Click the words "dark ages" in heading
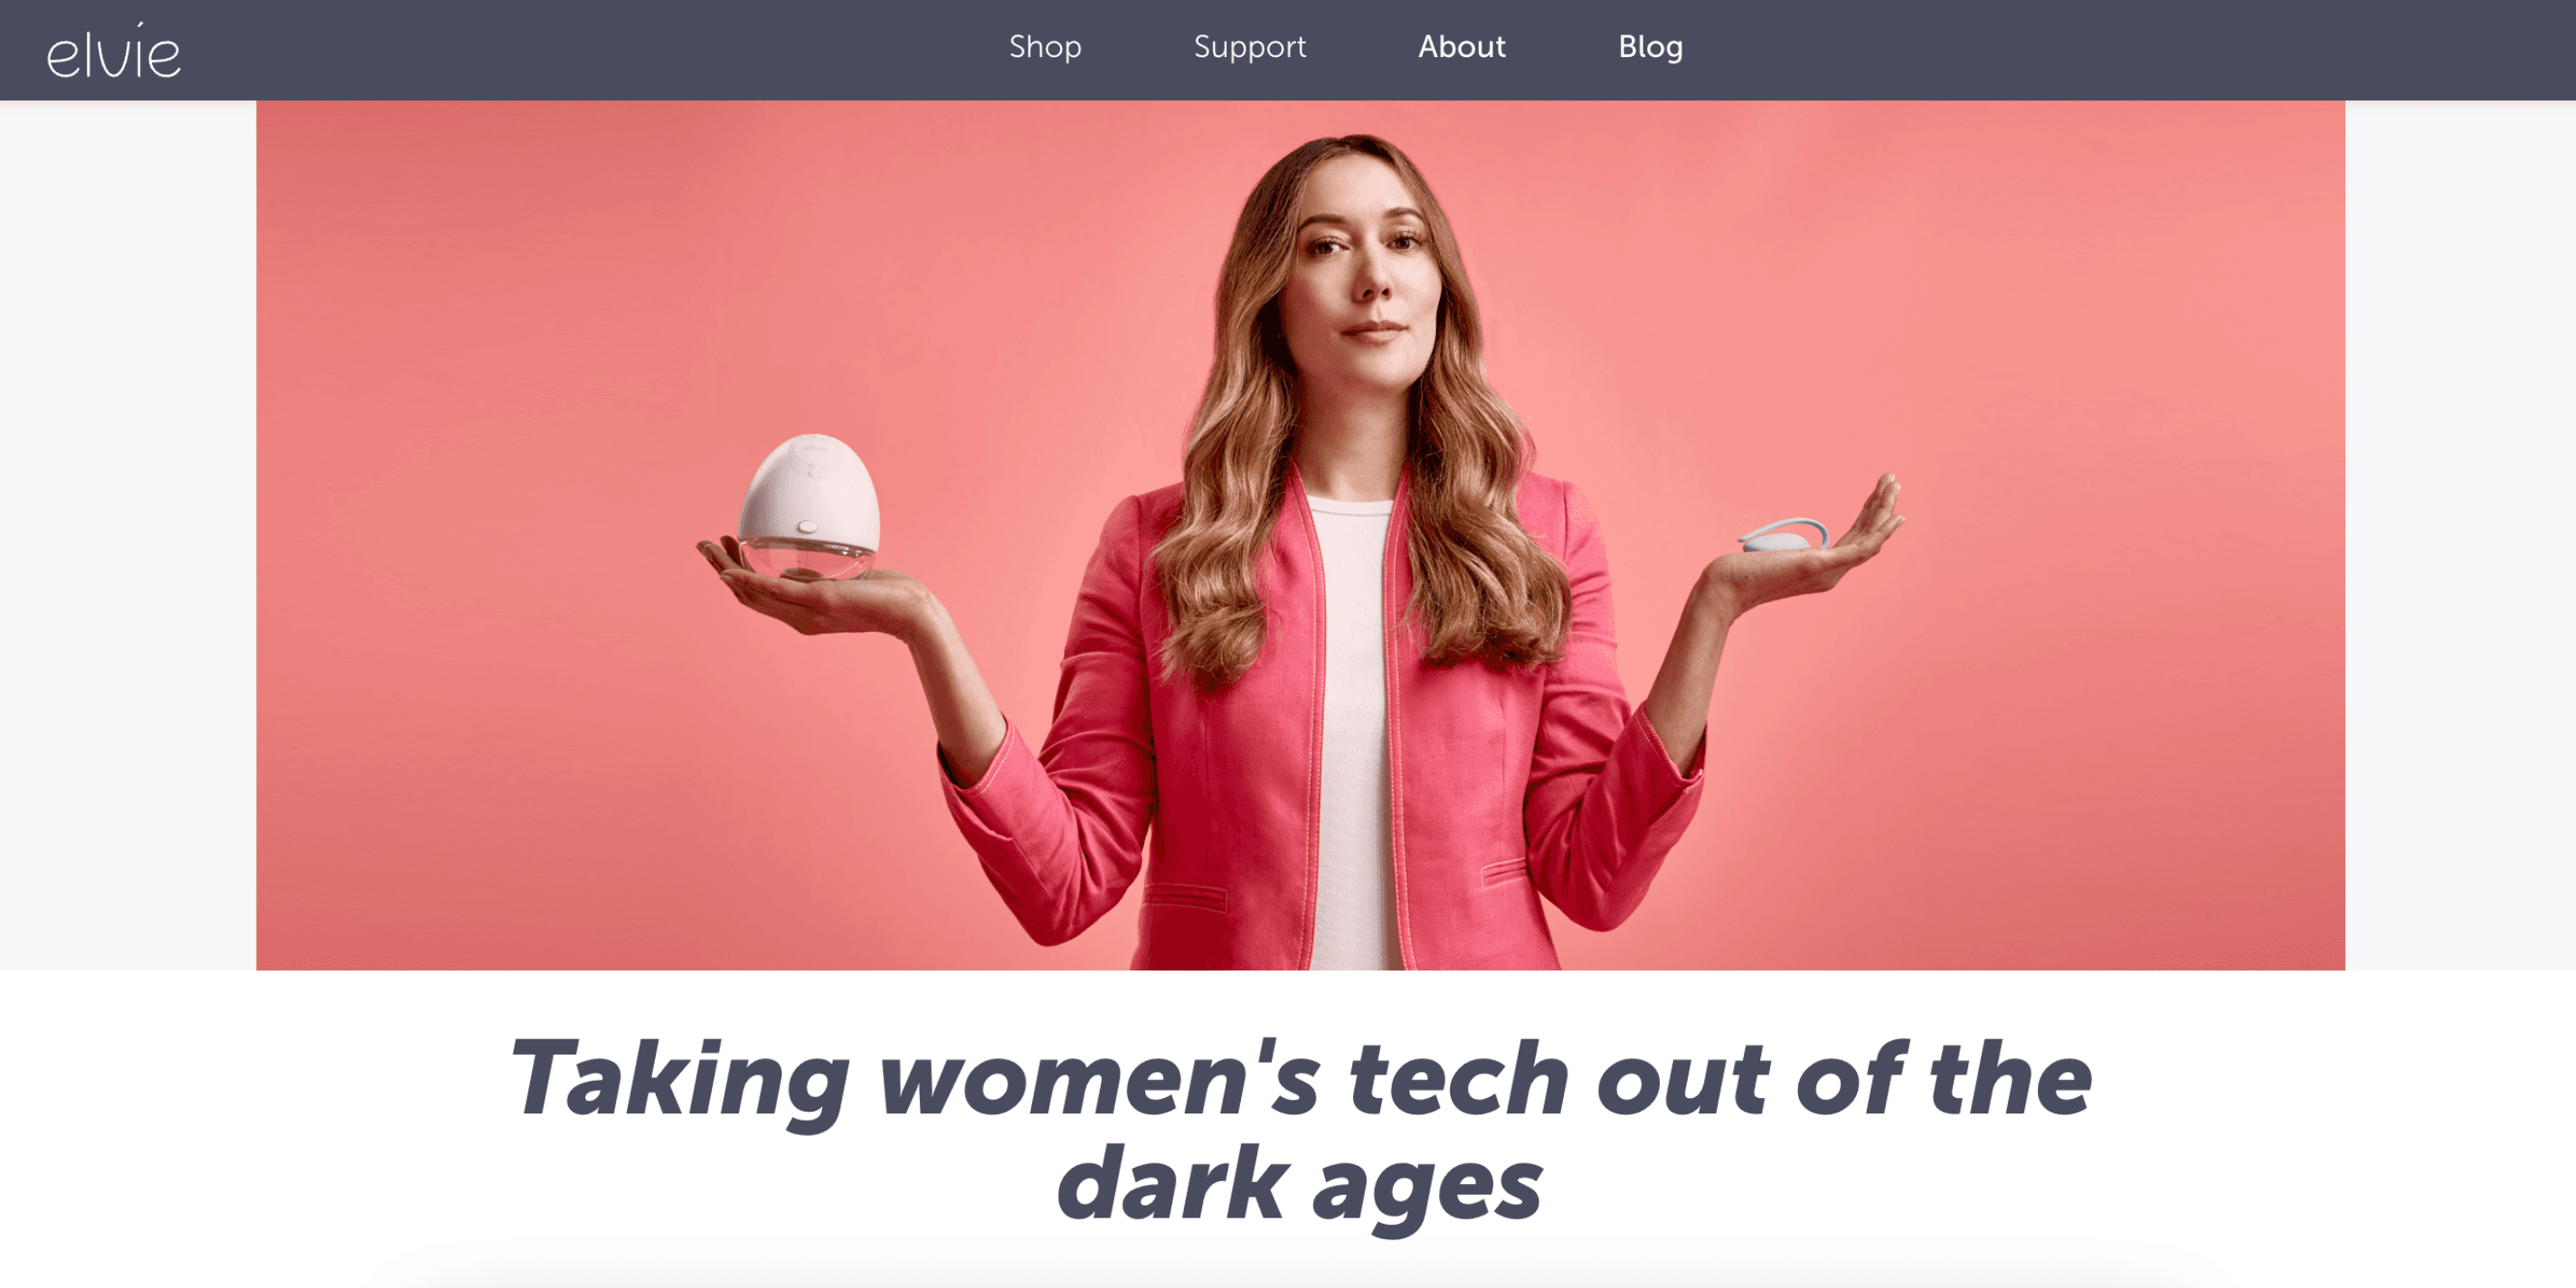The height and width of the screenshot is (1288, 2576). tap(1299, 1185)
